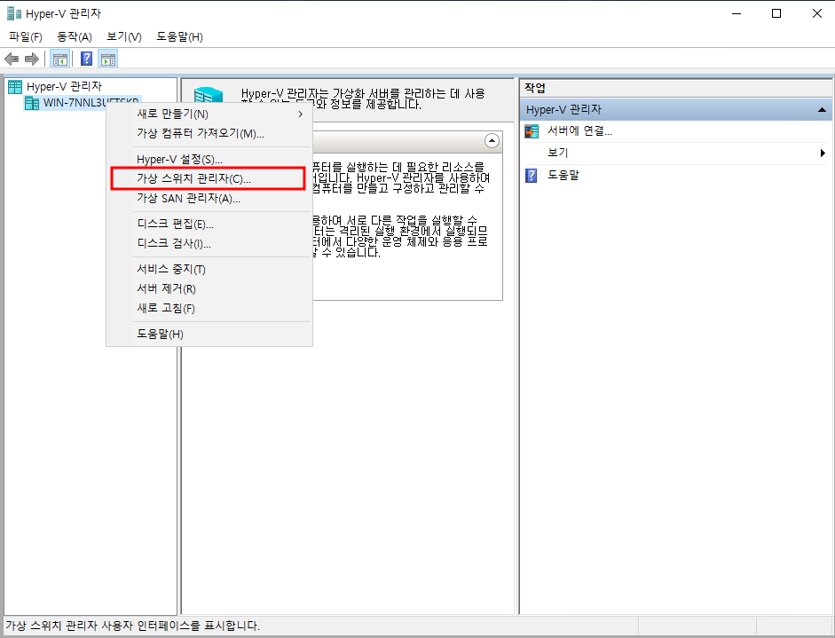The width and height of the screenshot is (835, 638).
Task: Click the Hyper-V intro description text
Action: pos(363,98)
